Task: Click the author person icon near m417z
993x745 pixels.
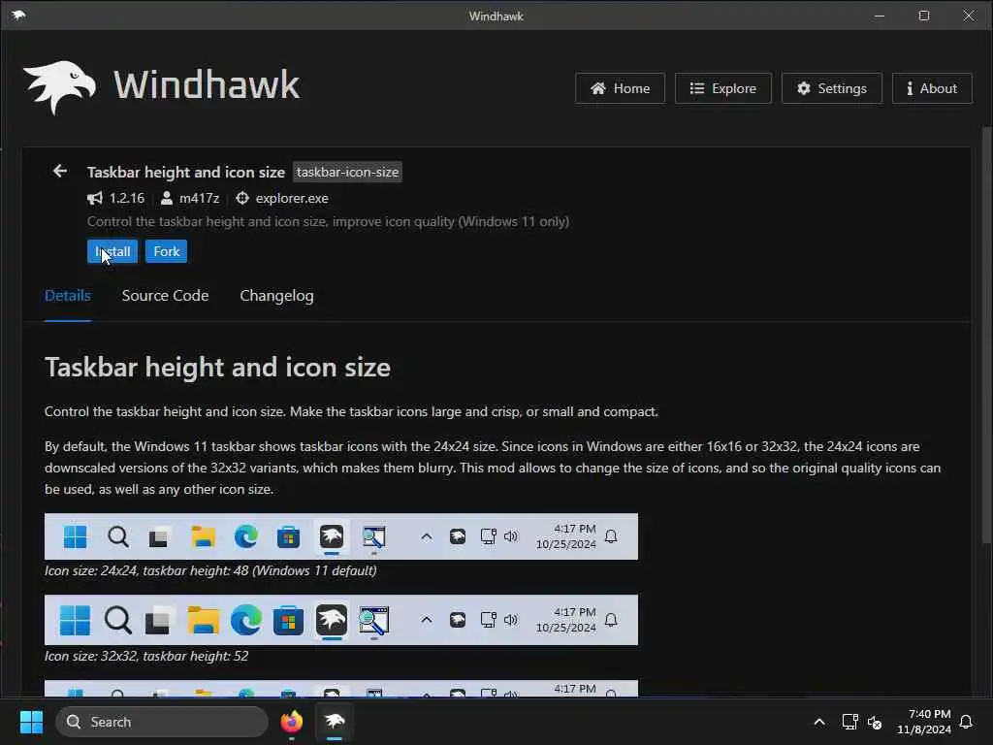Action: (167, 198)
